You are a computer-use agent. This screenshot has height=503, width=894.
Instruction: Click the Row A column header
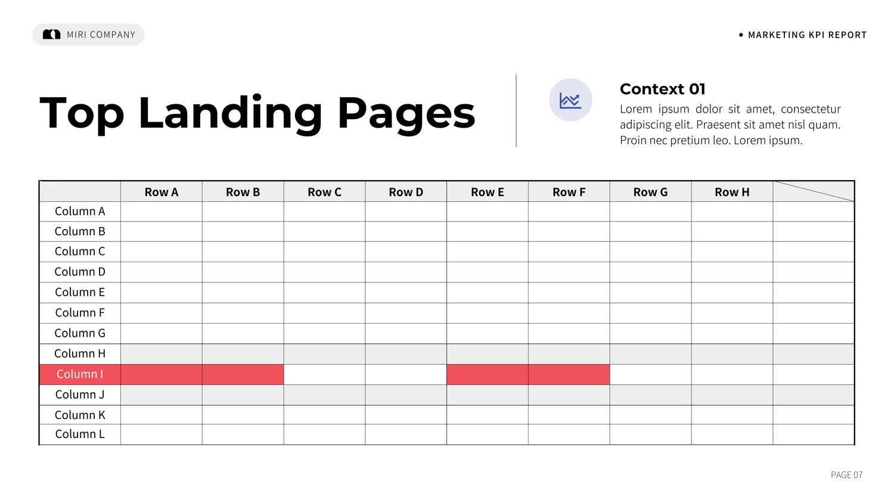(162, 192)
